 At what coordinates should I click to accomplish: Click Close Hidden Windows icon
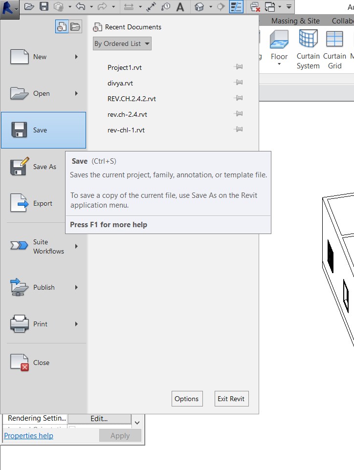click(x=255, y=7)
